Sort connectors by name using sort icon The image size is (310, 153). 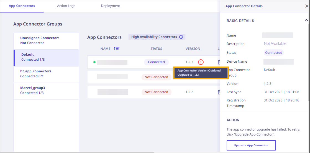tap(116, 49)
